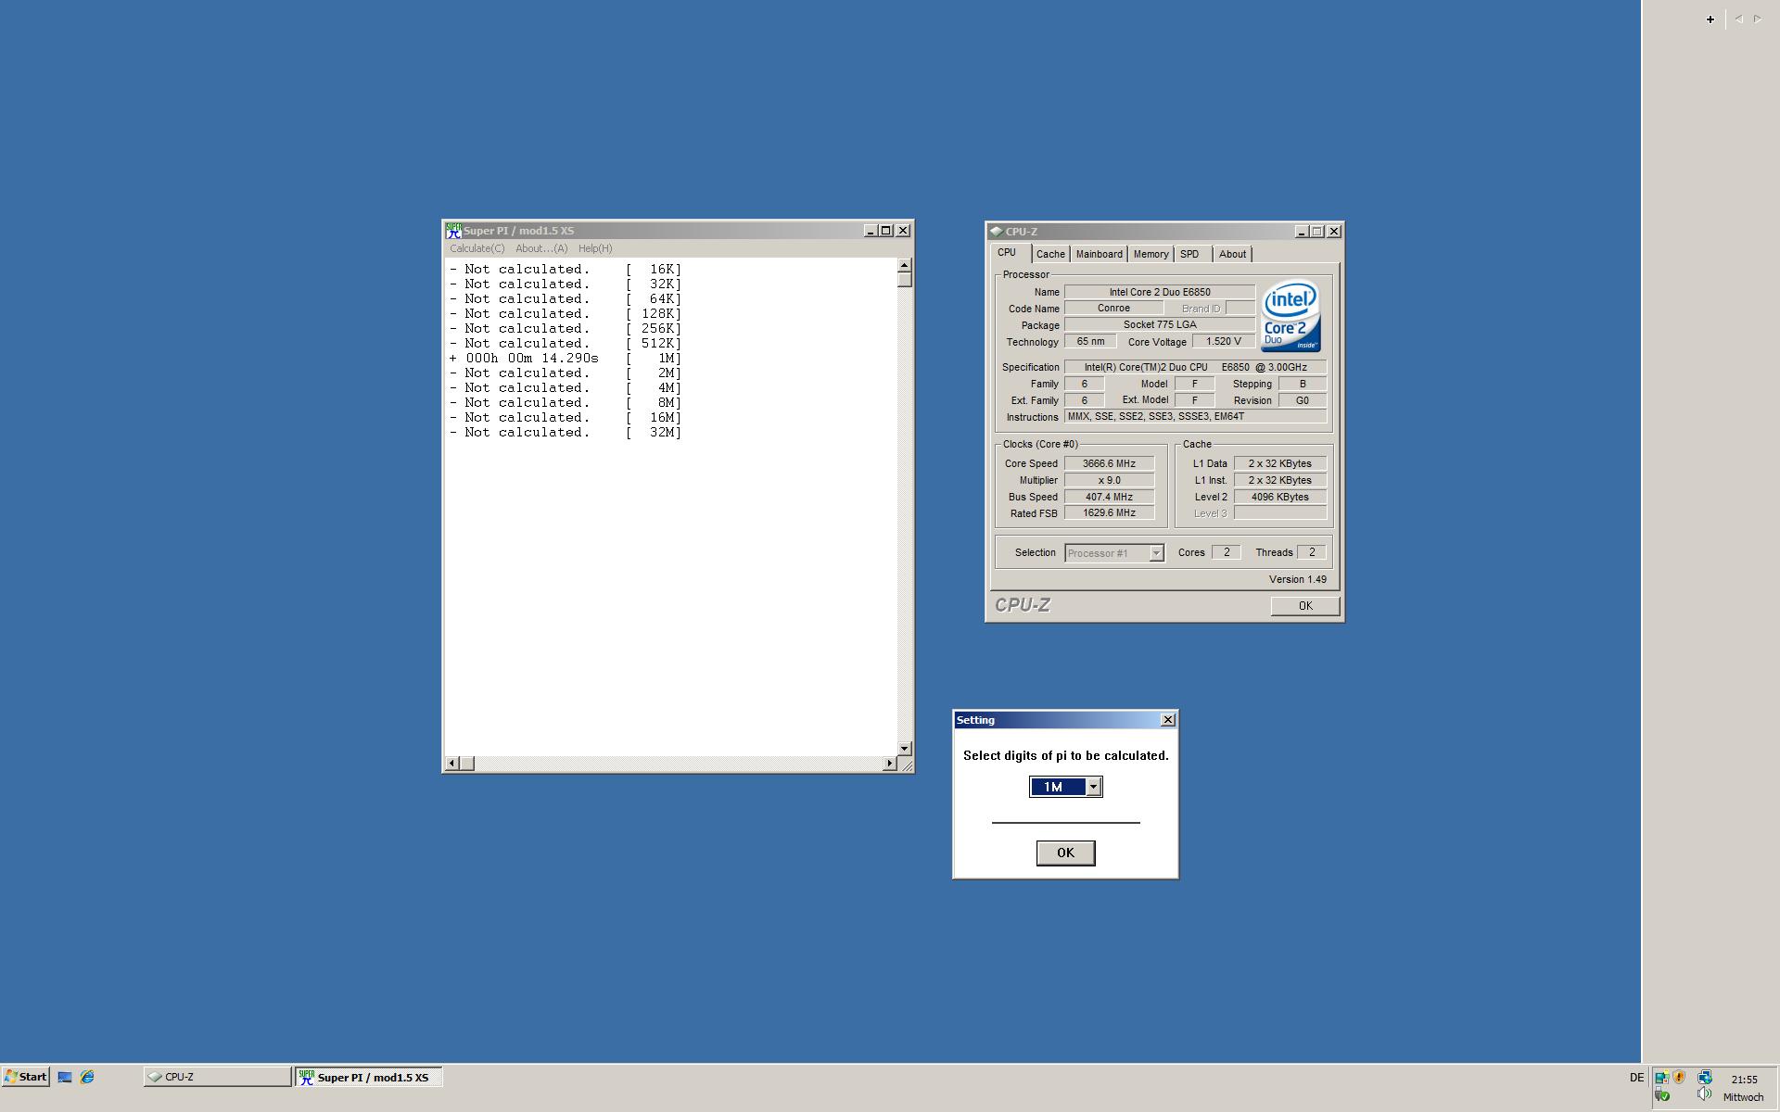The width and height of the screenshot is (1780, 1112).
Task: Click the CPU-Z title bar icon
Action: (996, 232)
